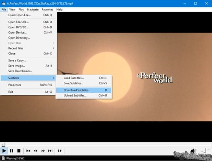Select Close in the File menu
The image size is (212, 161).
[x=28, y=54]
